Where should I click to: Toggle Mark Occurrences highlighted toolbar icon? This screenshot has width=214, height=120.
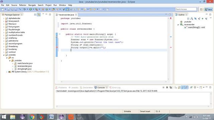click(68, 9)
